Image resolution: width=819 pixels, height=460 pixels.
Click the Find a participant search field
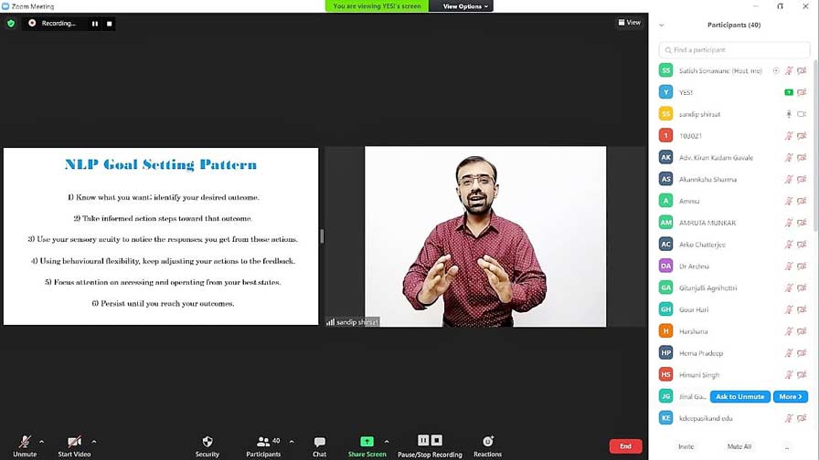click(x=735, y=50)
